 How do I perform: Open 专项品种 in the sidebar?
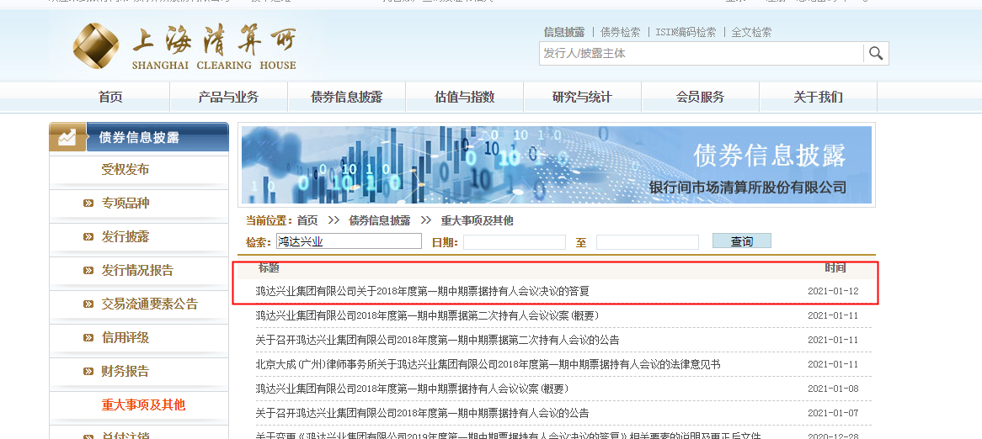[125, 204]
